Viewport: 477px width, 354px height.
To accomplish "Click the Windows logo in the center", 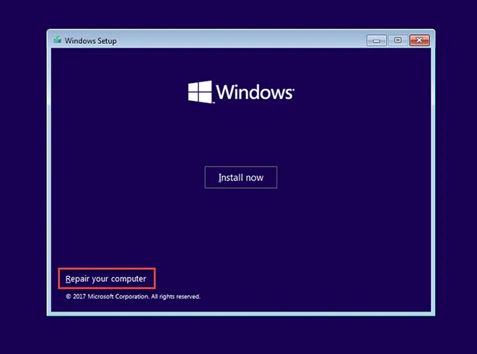I will tap(241, 92).
